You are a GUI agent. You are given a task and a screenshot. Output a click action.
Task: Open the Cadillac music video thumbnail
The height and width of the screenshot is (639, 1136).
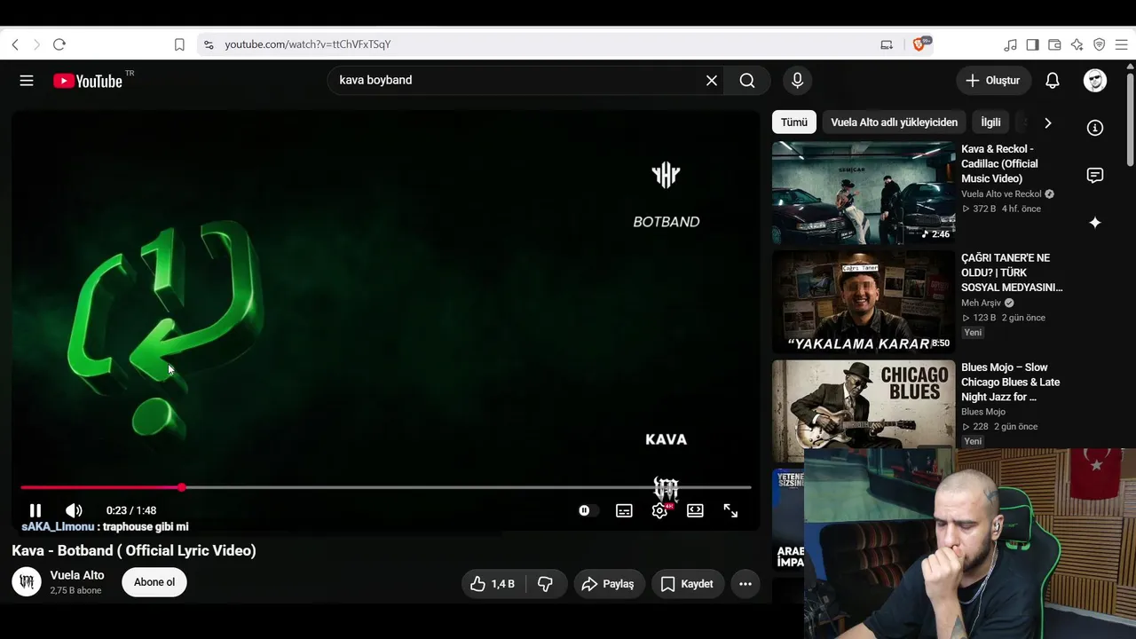[x=864, y=193]
